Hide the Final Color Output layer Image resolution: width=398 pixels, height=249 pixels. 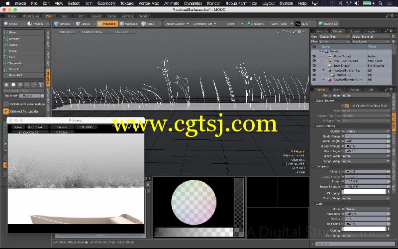pos(314,61)
